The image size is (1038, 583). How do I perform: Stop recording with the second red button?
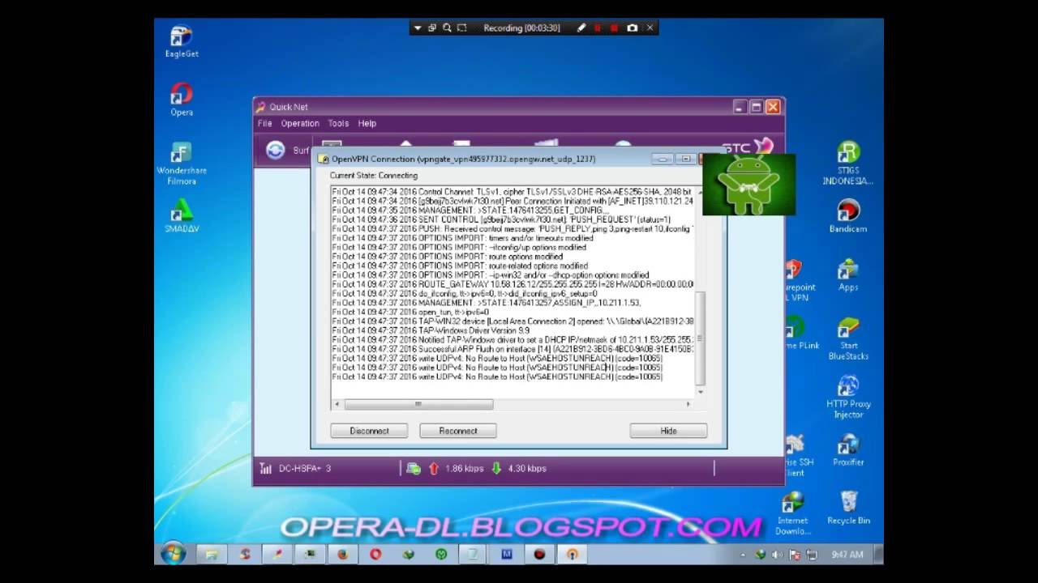[614, 28]
